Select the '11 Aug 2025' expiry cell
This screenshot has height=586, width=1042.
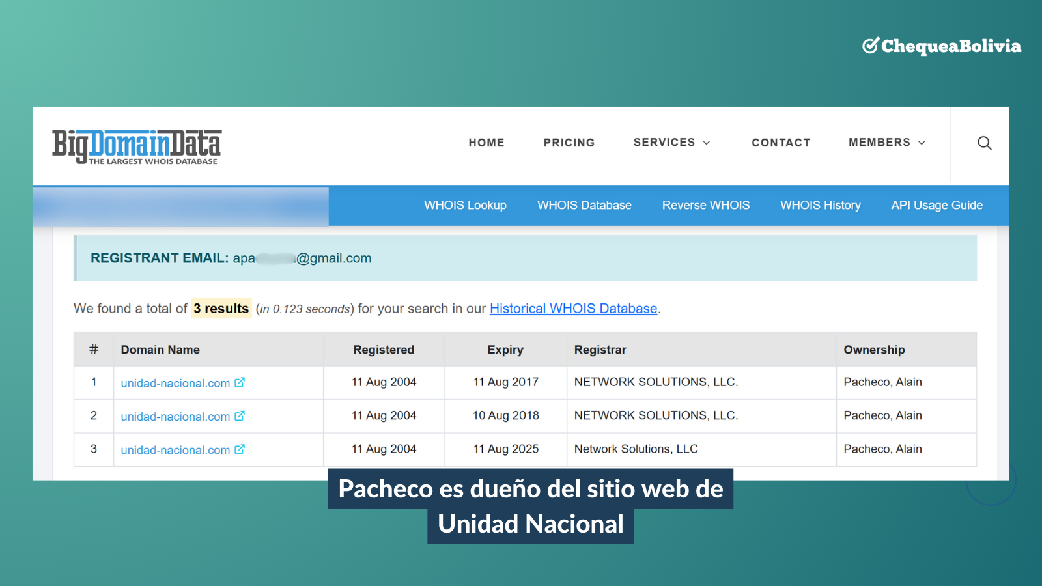pyautogui.click(x=506, y=449)
